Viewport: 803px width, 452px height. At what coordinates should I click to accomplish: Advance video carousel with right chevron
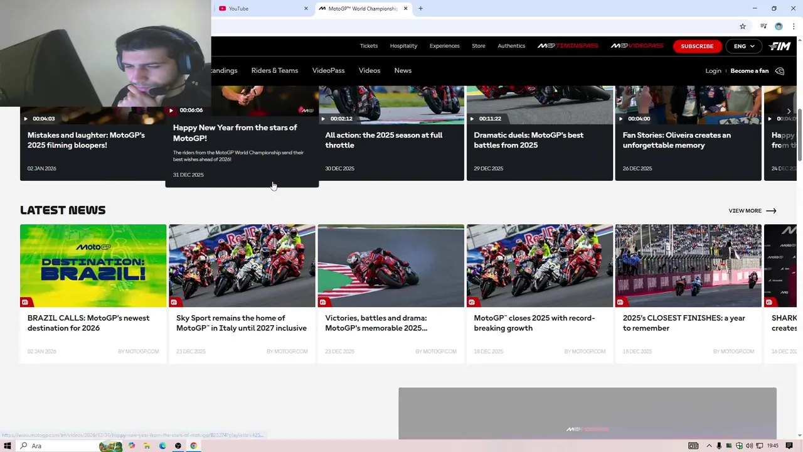[x=789, y=111]
